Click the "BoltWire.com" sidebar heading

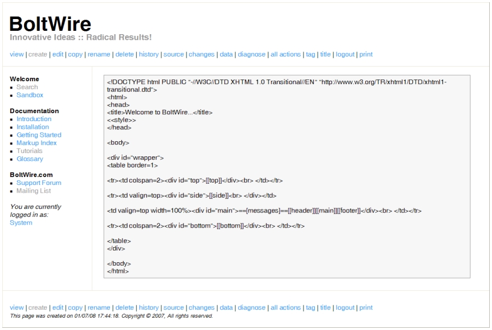(31, 175)
